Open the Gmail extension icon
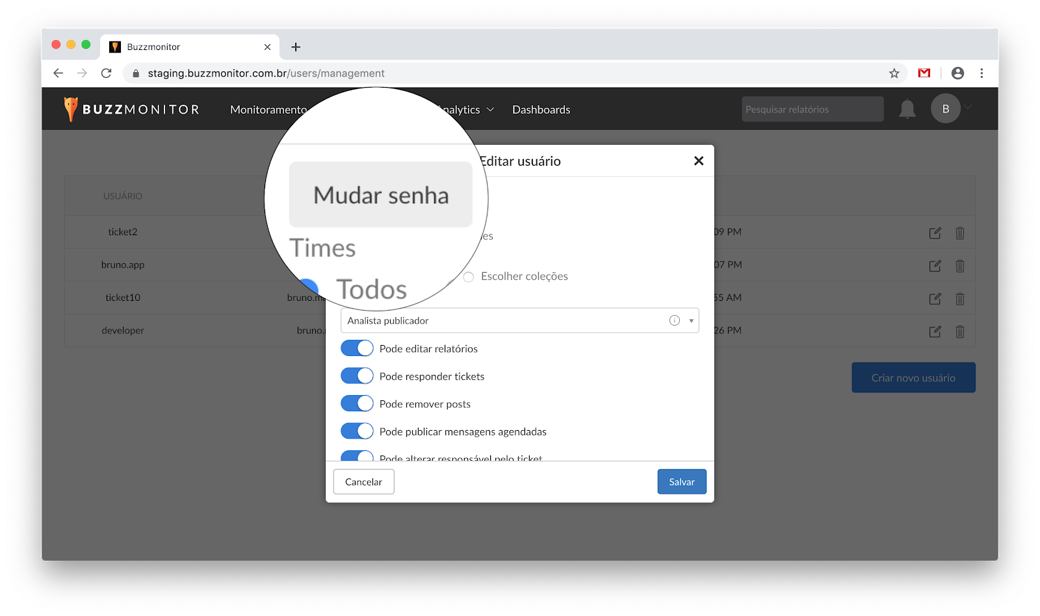This screenshot has width=1040, height=616. (924, 73)
